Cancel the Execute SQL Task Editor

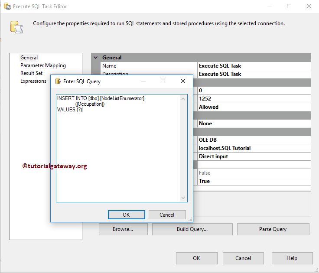(x=243, y=258)
